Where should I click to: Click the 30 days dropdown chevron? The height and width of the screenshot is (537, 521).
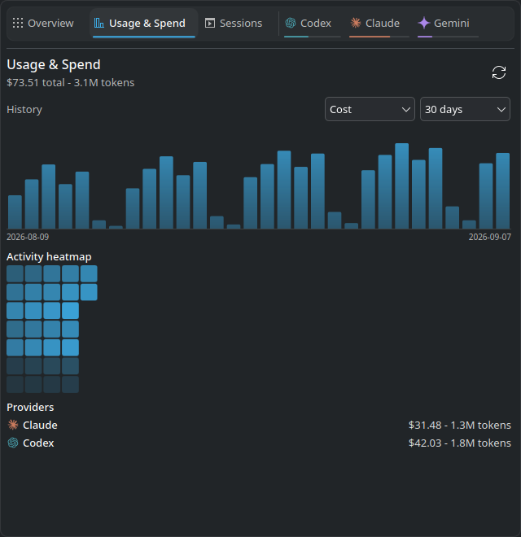(x=501, y=110)
